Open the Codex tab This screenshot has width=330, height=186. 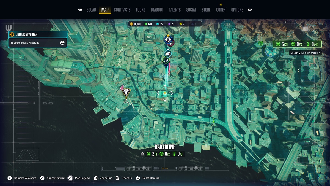[x=221, y=10]
